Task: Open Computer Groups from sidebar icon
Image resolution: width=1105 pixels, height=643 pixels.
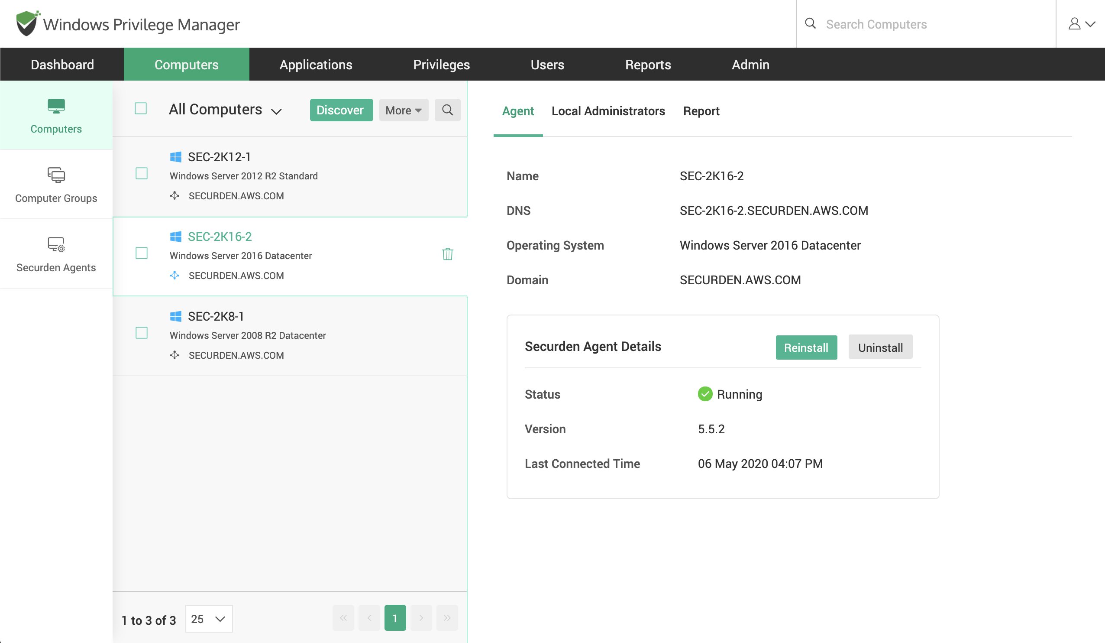Action: [56, 175]
